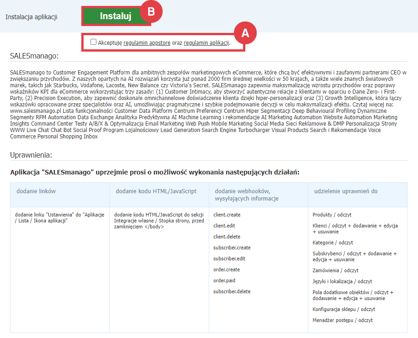Select the dodanie linków column header
This screenshot has width=418, height=338.
(36, 191)
